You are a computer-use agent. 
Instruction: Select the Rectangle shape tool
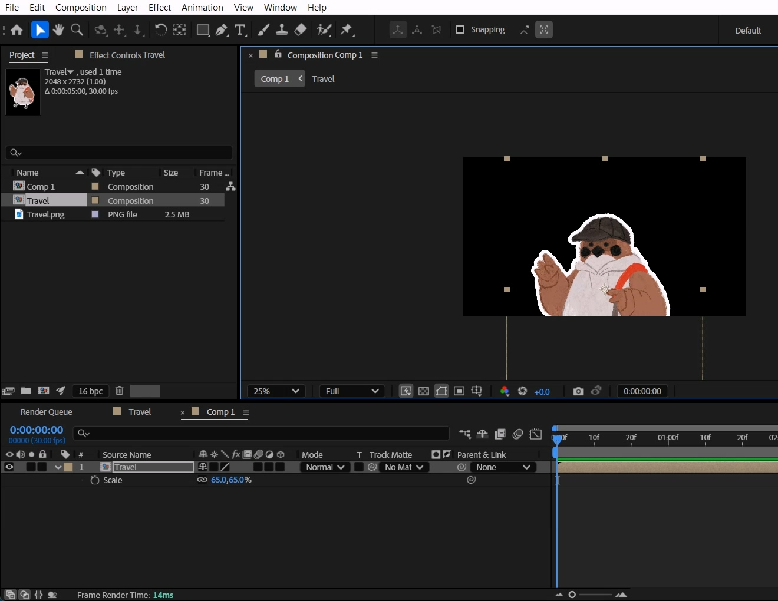pos(203,30)
